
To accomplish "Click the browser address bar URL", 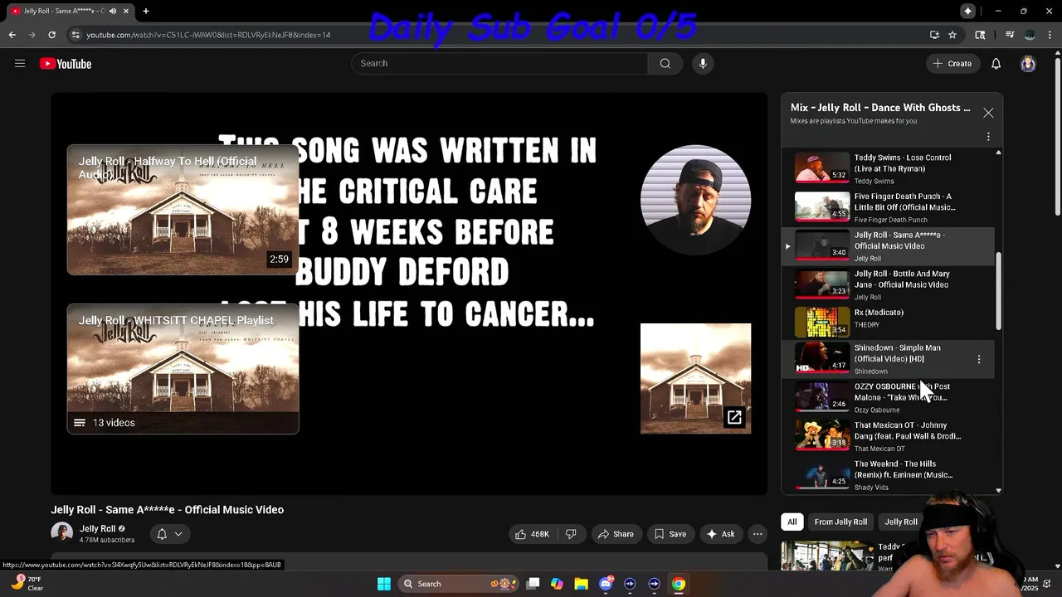I will pyautogui.click(x=208, y=35).
